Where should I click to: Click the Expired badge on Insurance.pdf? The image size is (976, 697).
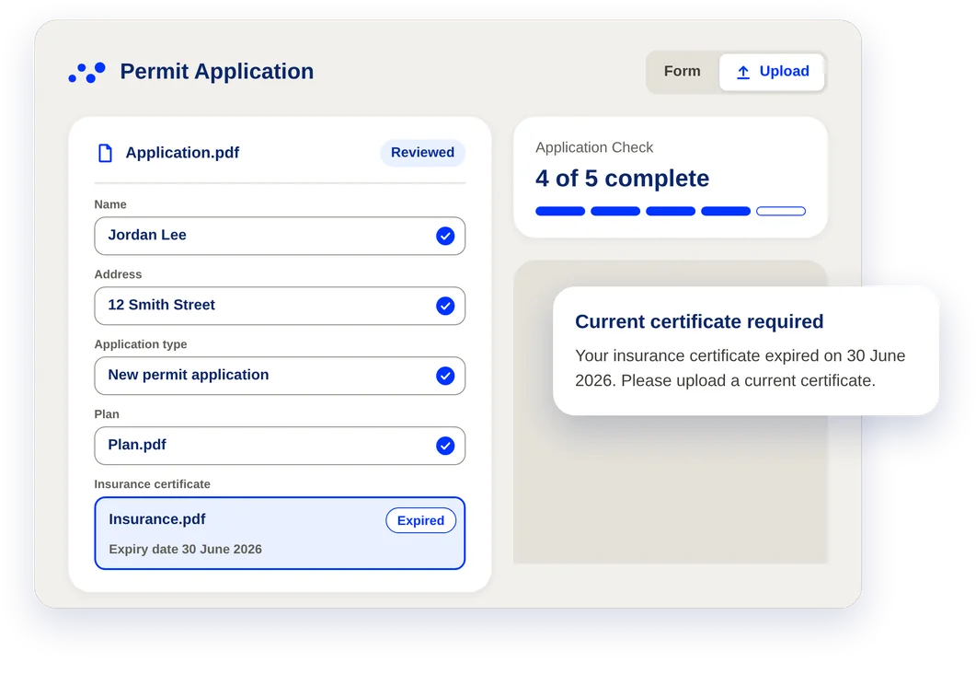pyautogui.click(x=420, y=521)
